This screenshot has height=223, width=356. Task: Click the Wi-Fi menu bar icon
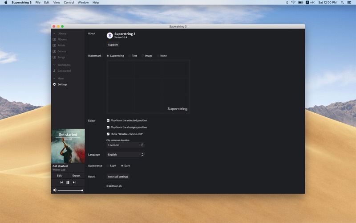click(x=293, y=3)
